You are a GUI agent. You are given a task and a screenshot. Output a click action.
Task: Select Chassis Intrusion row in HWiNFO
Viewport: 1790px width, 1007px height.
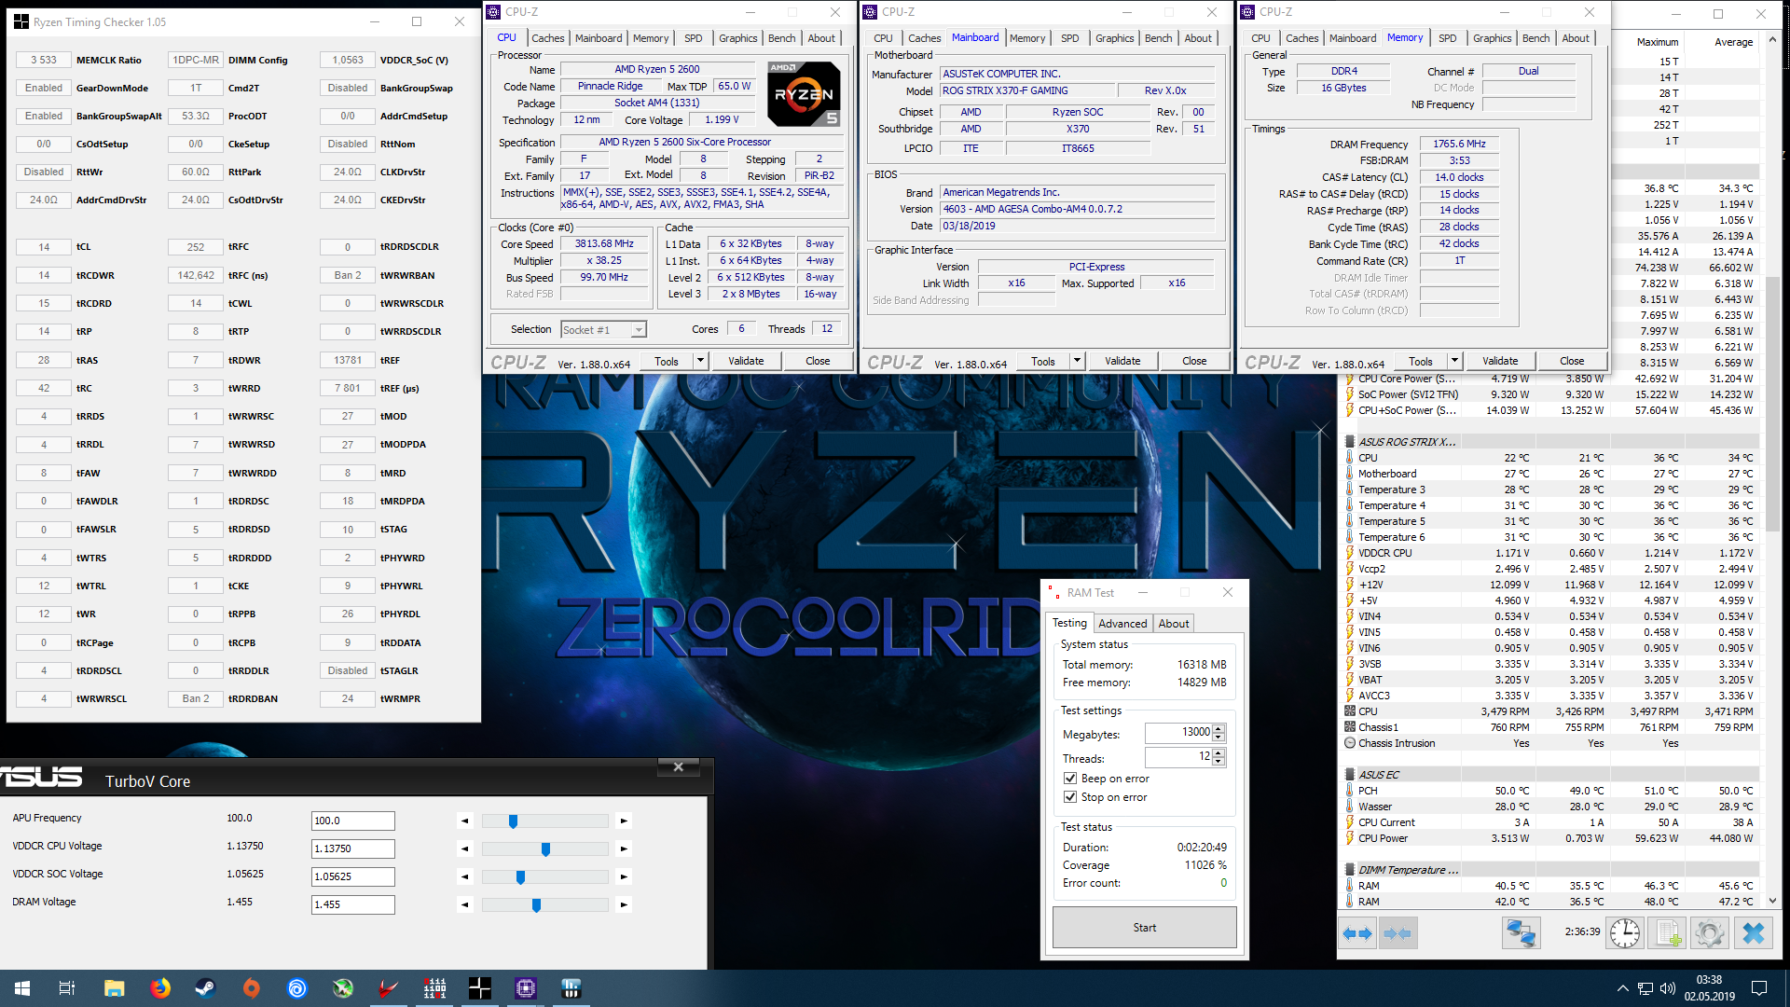[x=1550, y=743]
